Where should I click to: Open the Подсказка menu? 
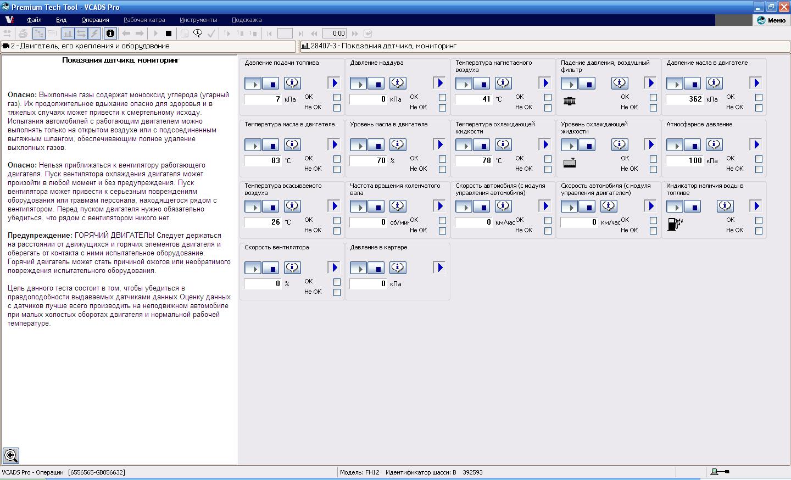(247, 20)
